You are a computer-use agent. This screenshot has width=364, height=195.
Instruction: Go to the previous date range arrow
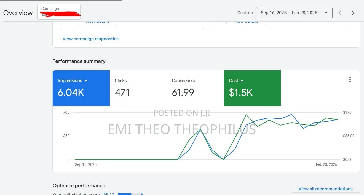coord(340,13)
